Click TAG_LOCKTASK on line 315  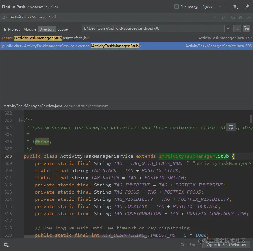pyautogui.click(x=131, y=206)
